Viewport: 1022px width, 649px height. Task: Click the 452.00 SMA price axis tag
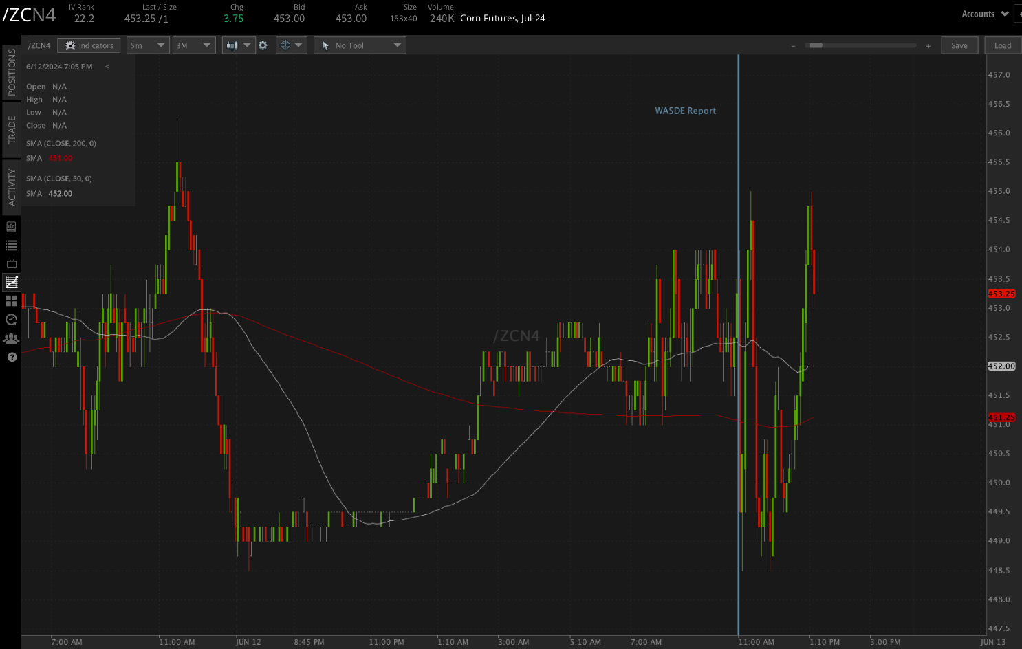click(x=1001, y=366)
